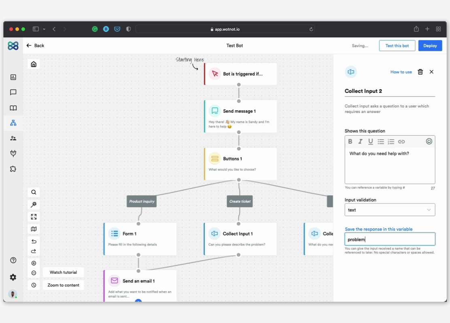
Task: Open the integrations plug icon in the sidebar
Action: point(13,153)
